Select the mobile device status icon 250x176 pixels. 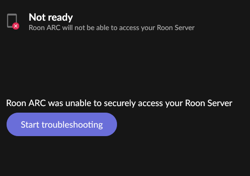tap(13, 22)
